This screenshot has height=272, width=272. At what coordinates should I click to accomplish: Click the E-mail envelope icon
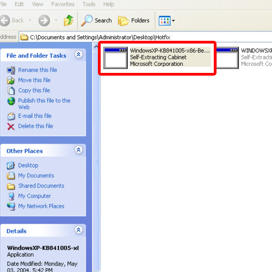tap(11, 116)
